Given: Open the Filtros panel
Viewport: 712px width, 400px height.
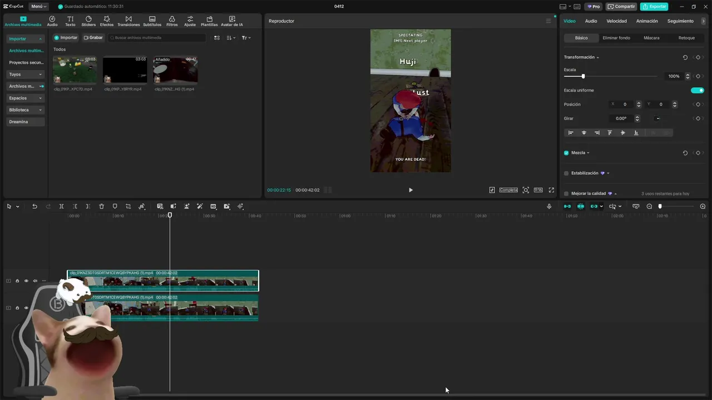Looking at the screenshot, I should 172,21.
